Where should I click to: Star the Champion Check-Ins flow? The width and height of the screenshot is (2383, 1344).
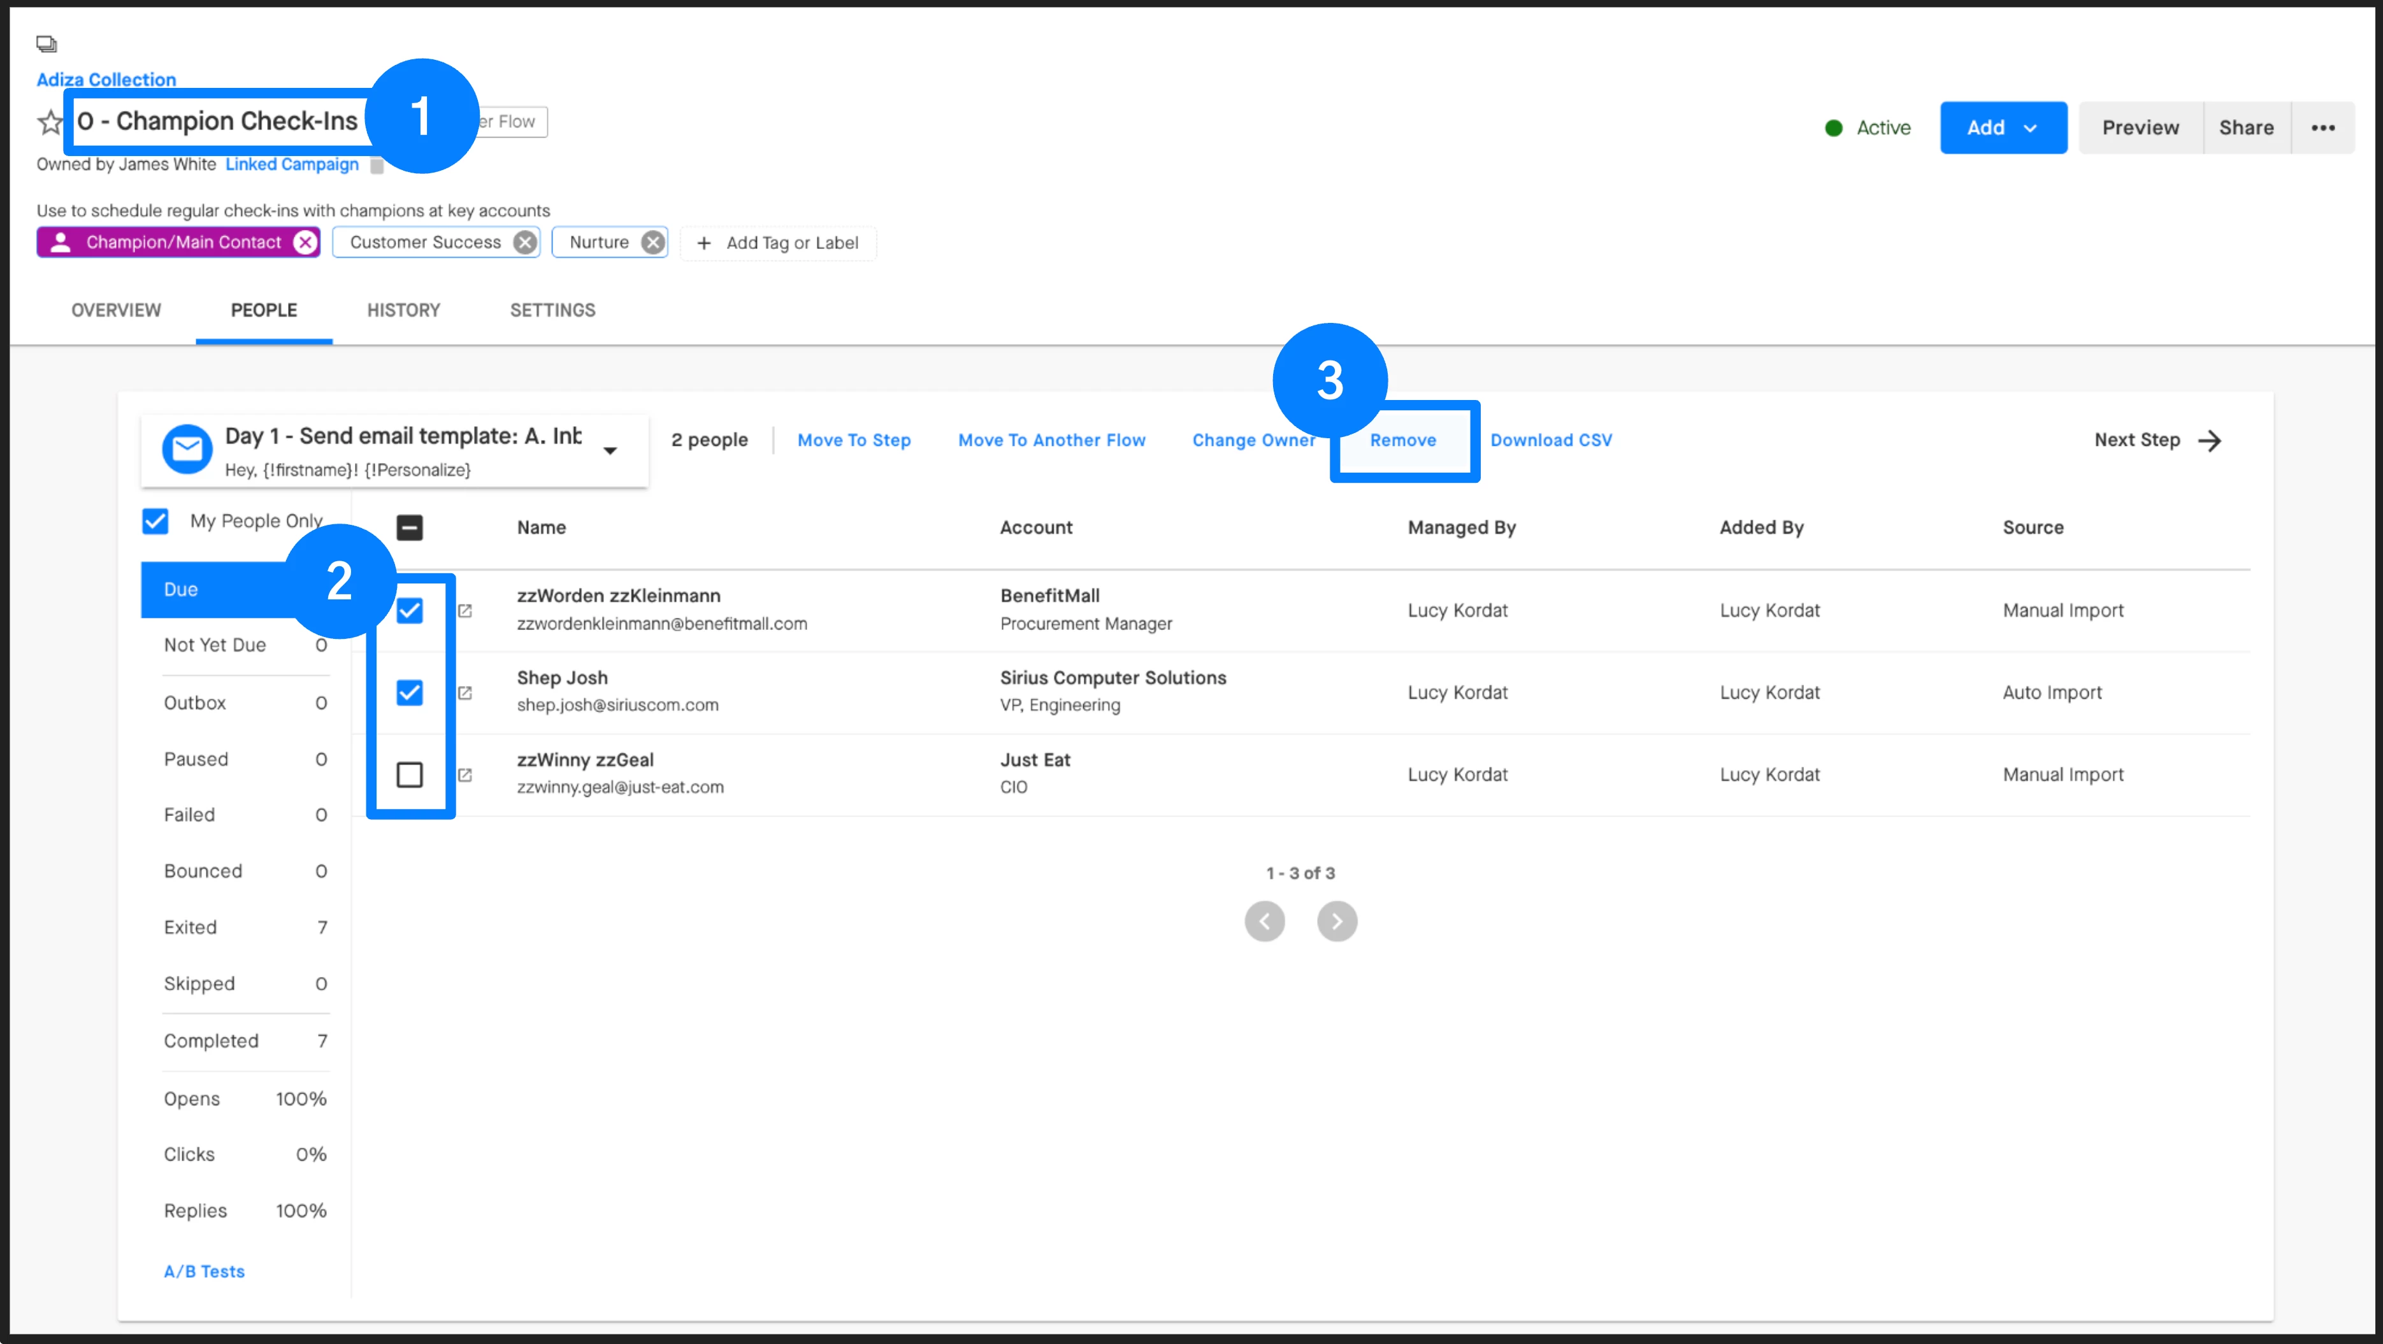50,121
